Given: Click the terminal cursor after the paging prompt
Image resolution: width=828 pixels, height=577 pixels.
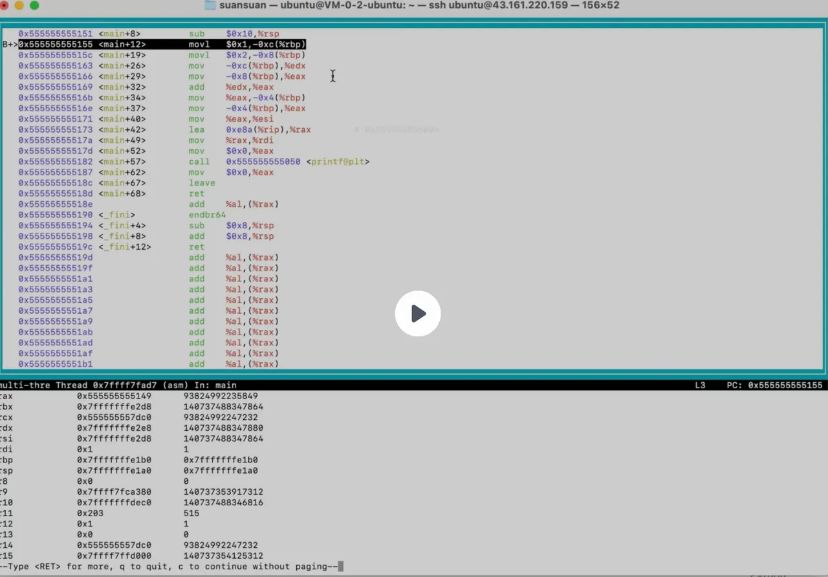Looking at the screenshot, I should pyautogui.click(x=341, y=567).
